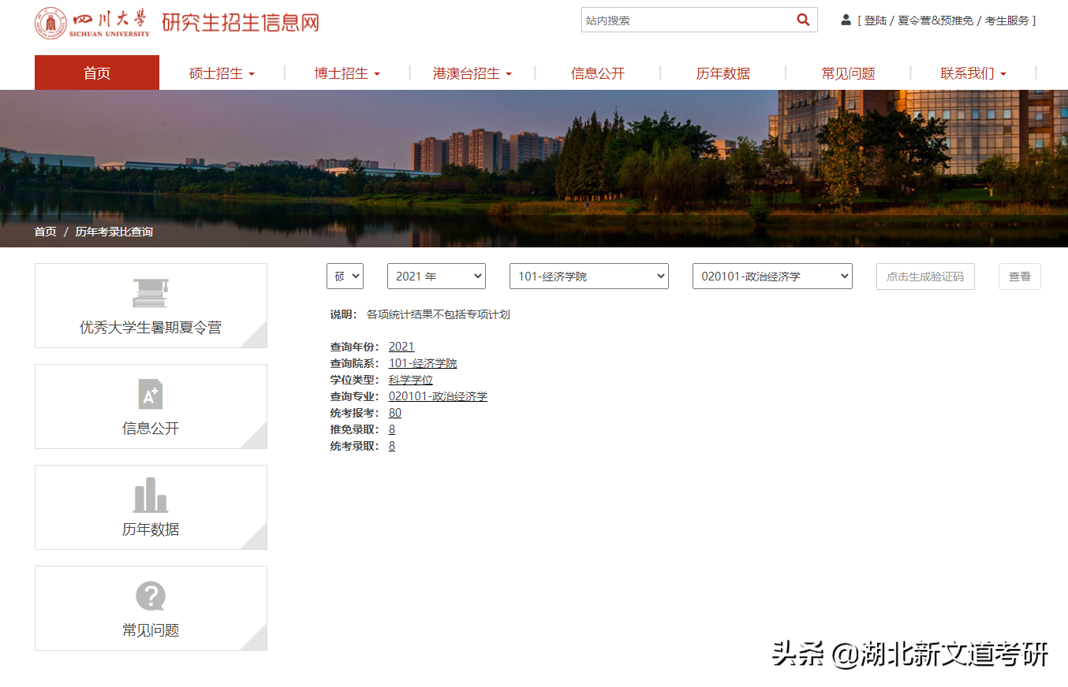Open the 101-经济学院 college dropdown
The height and width of the screenshot is (687, 1068).
pyautogui.click(x=588, y=276)
